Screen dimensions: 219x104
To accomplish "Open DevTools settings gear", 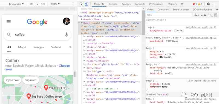I will click(x=208, y=4).
